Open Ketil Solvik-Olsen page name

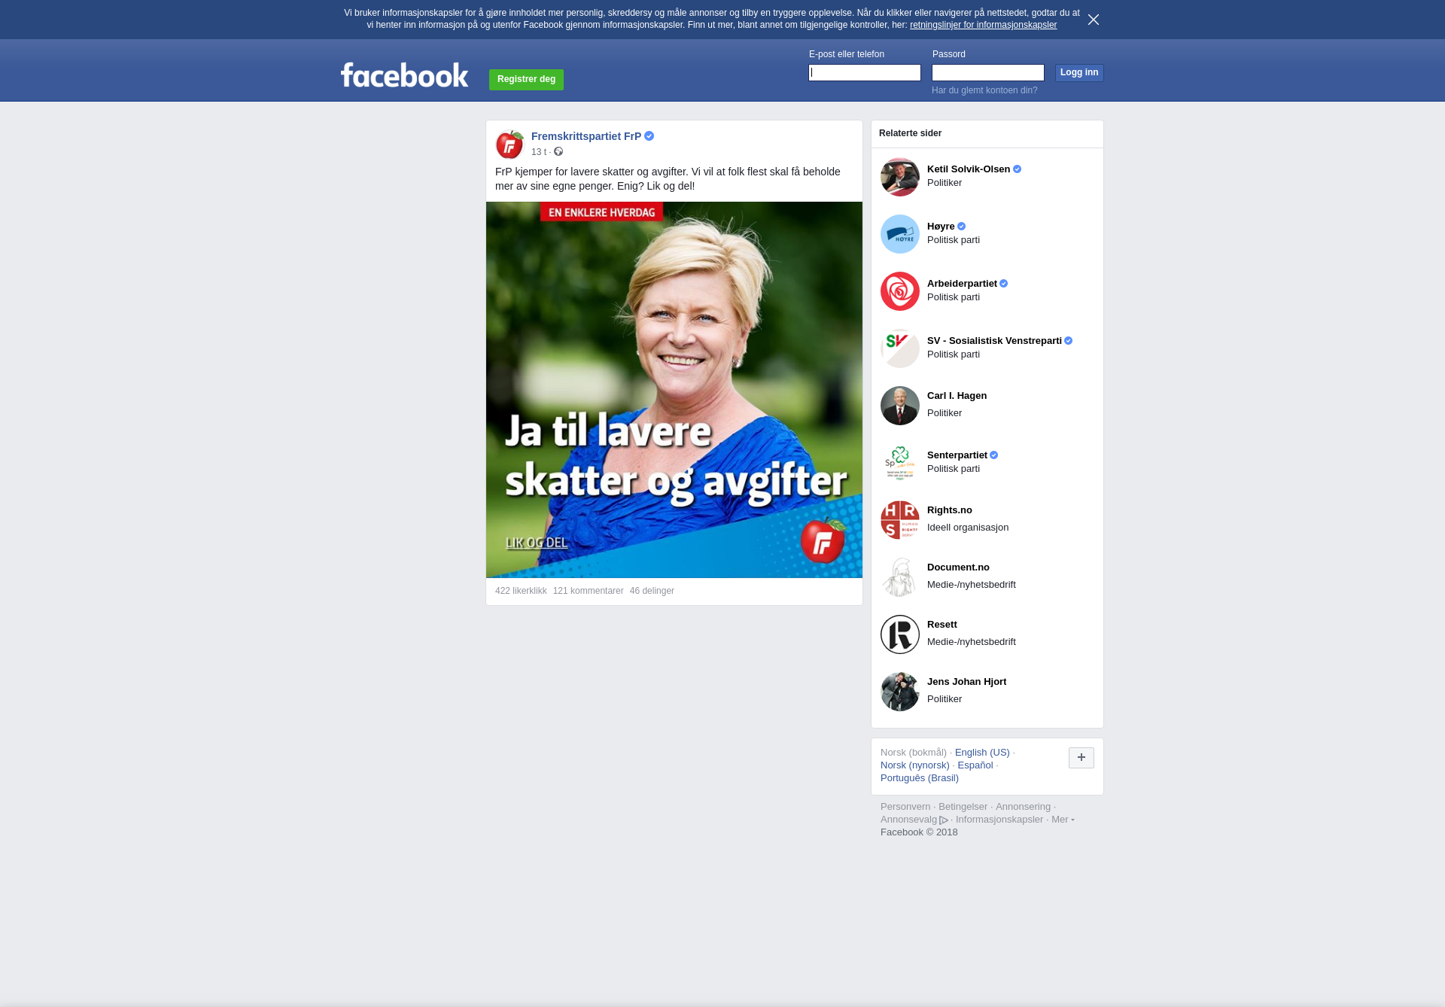[969, 169]
